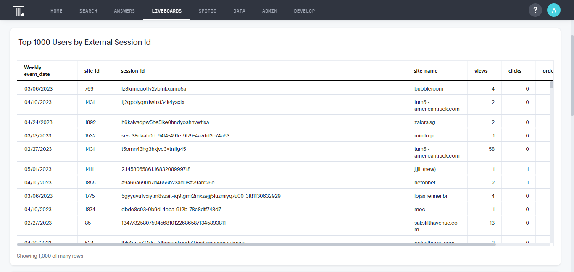574x272 pixels.
Task: Sort by session_id column header
Action: [x=133, y=71]
